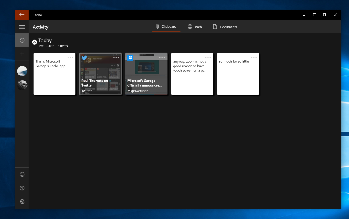Open settings via the gear icon

pos(22,202)
